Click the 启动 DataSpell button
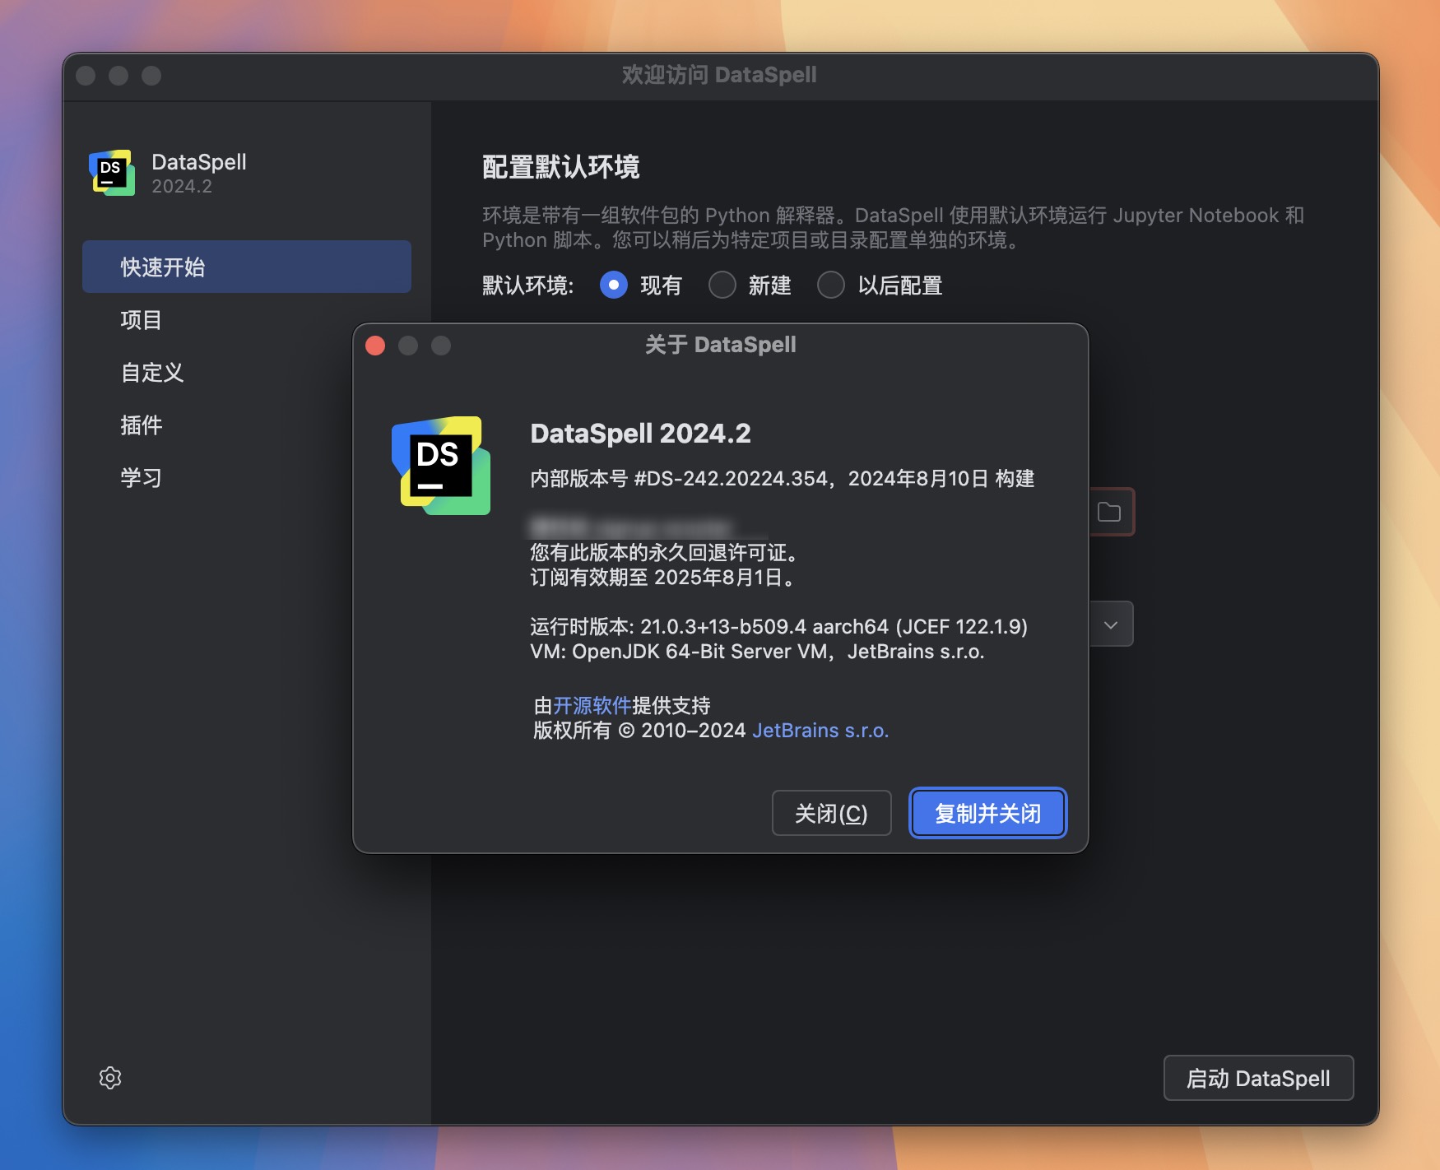Viewport: 1440px width, 1170px height. (1258, 1078)
